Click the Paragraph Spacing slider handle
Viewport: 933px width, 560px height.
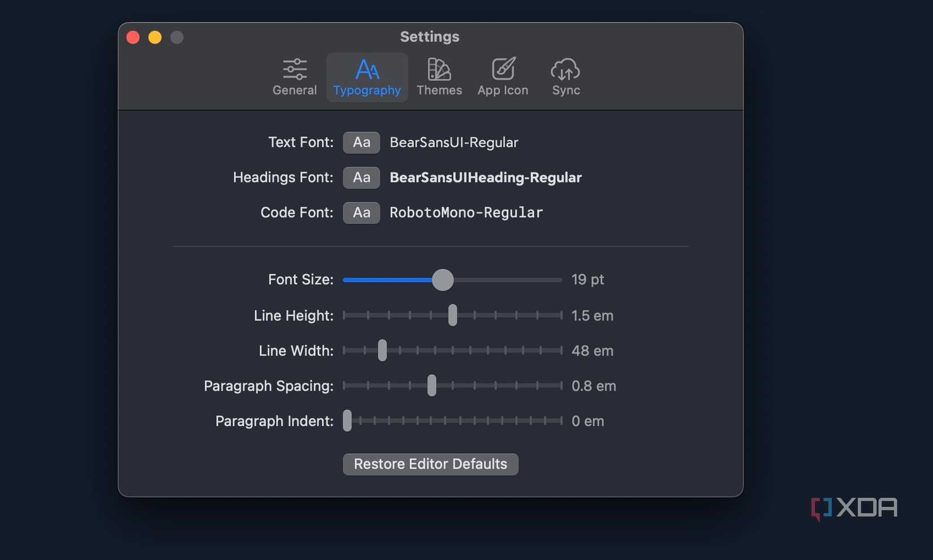point(431,385)
